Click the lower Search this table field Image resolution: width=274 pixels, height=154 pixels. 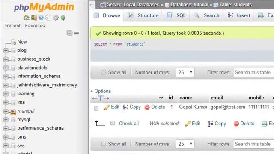point(253,144)
